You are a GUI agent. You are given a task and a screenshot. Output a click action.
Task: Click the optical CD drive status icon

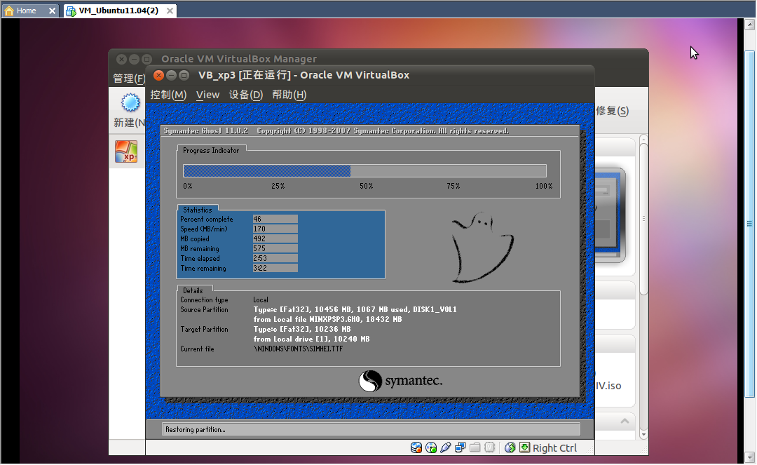(431, 447)
